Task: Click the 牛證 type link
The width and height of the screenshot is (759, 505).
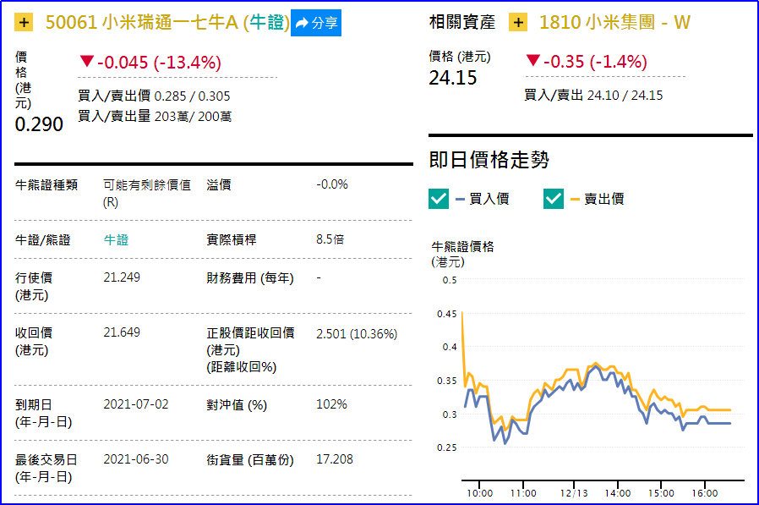Action: pyautogui.click(x=116, y=240)
